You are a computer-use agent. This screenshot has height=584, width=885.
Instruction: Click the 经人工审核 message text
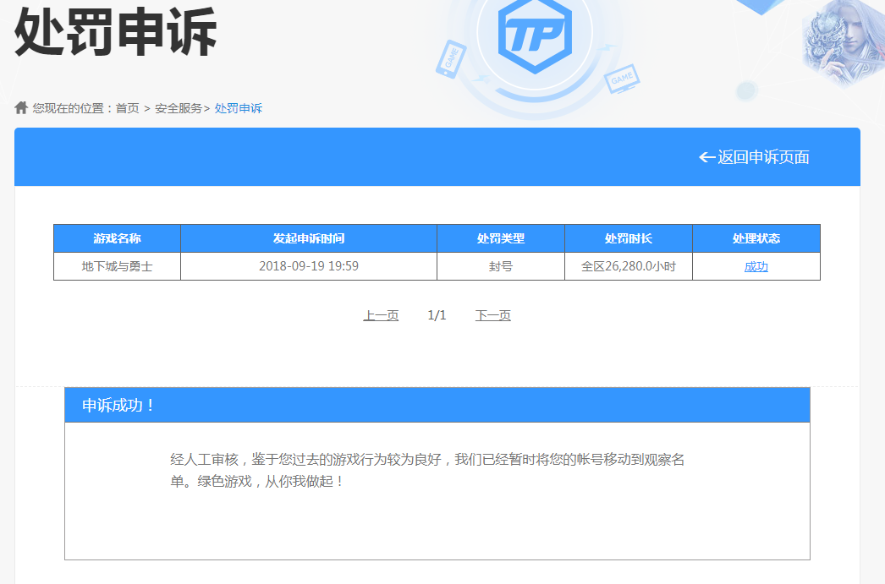(x=427, y=470)
